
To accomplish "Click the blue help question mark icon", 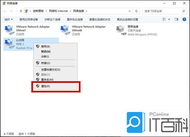I will click(x=184, y=19).
